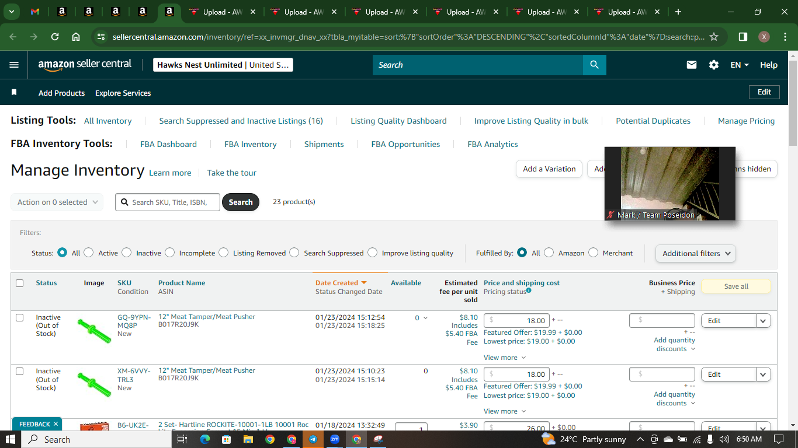The image size is (798, 448).
Task: Select the Listing Removed status filter
Action: (x=224, y=253)
